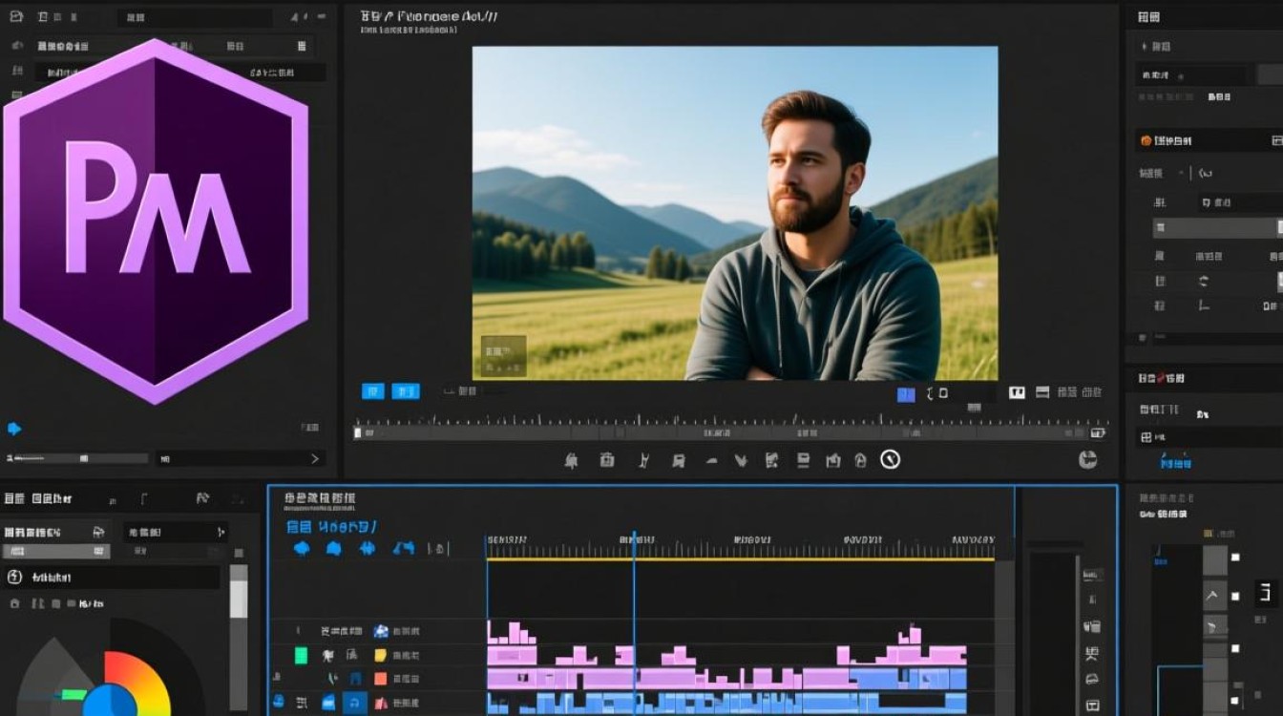Click the round pie icon in the monitor's bottom-right corner
The height and width of the screenshot is (716, 1283).
1087,459
